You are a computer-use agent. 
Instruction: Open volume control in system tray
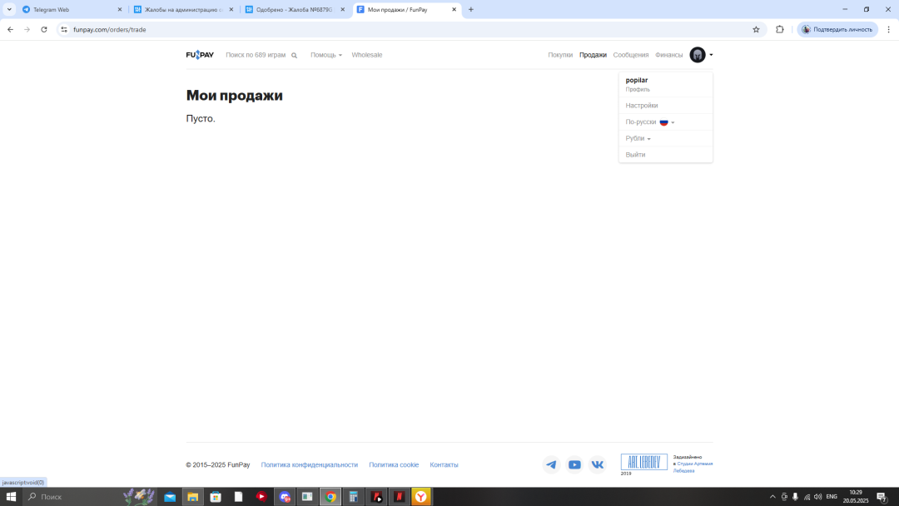(x=817, y=497)
